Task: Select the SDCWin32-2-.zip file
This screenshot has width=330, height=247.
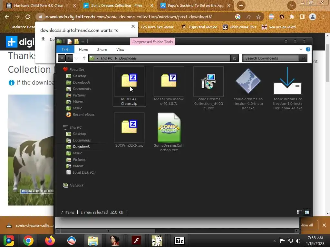Action: [129, 130]
